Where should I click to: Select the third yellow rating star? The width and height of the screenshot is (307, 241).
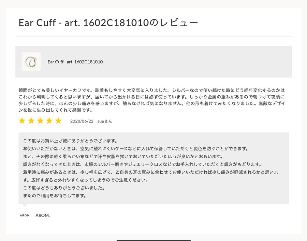(40, 121)
